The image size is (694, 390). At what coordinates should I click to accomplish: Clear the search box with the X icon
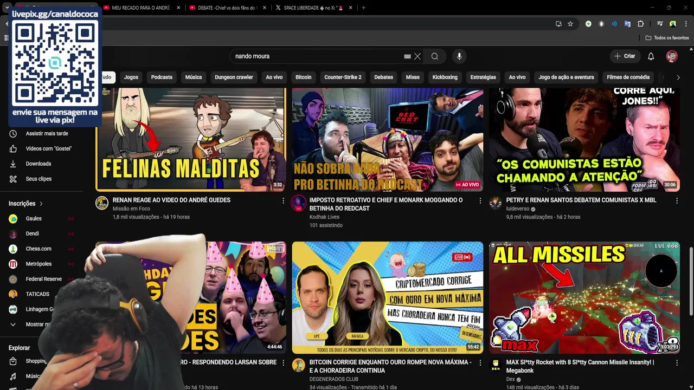pyautogui.click(x=417, y=56)
